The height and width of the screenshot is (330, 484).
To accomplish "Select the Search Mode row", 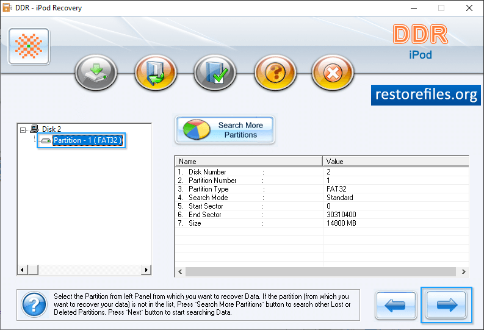I will pos(322,198).
